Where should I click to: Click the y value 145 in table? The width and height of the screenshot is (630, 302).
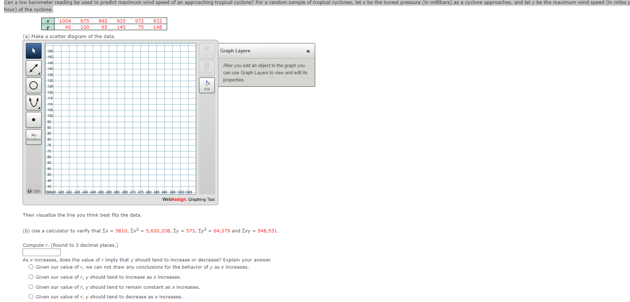pos(121,27)
